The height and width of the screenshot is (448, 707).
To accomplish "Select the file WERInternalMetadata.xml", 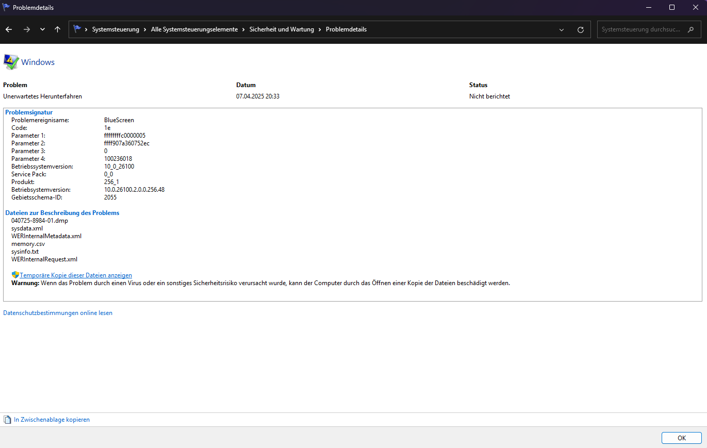I will coord(46,236).
